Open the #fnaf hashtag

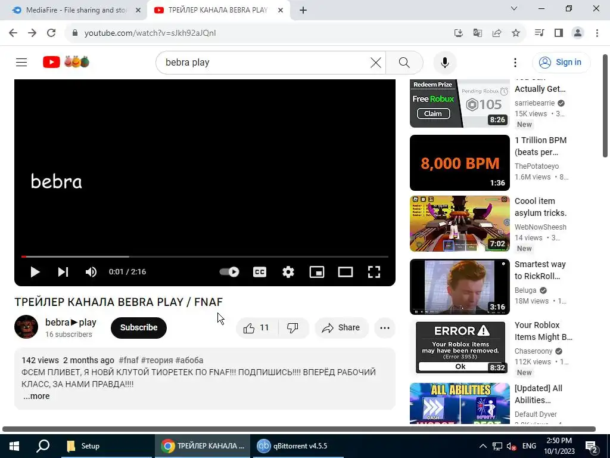[x=129, y=360]
